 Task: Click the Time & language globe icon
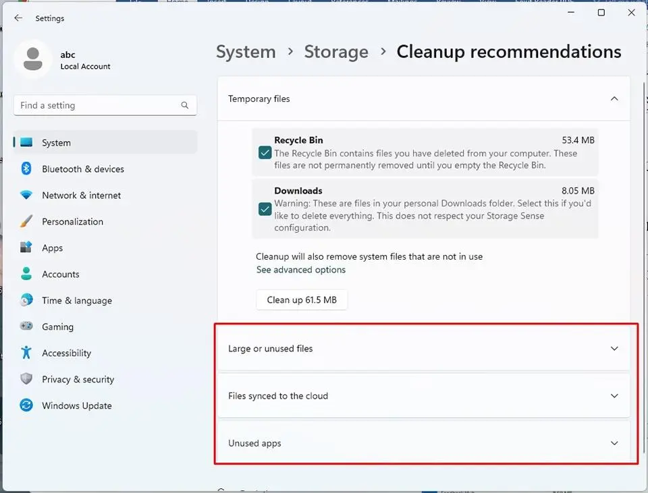pyautogui.click(x=26, y=300)
